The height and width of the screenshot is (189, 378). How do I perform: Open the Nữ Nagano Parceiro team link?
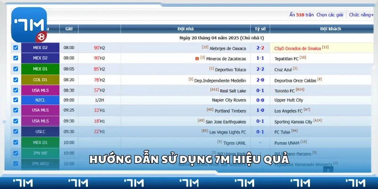pos(292,154)
